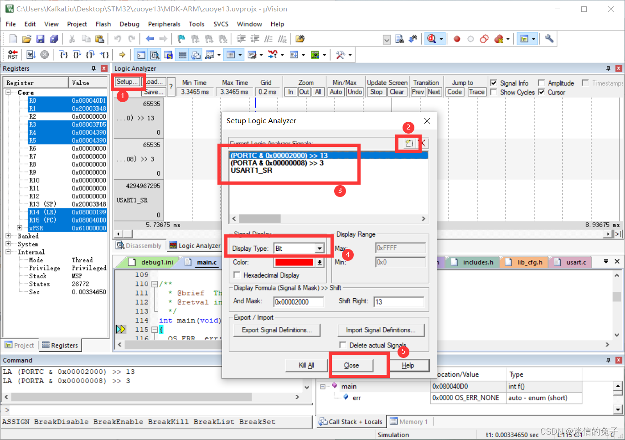Click the Save All icon
The height and width of the screenshot is (440, 625).
point(54,39)
